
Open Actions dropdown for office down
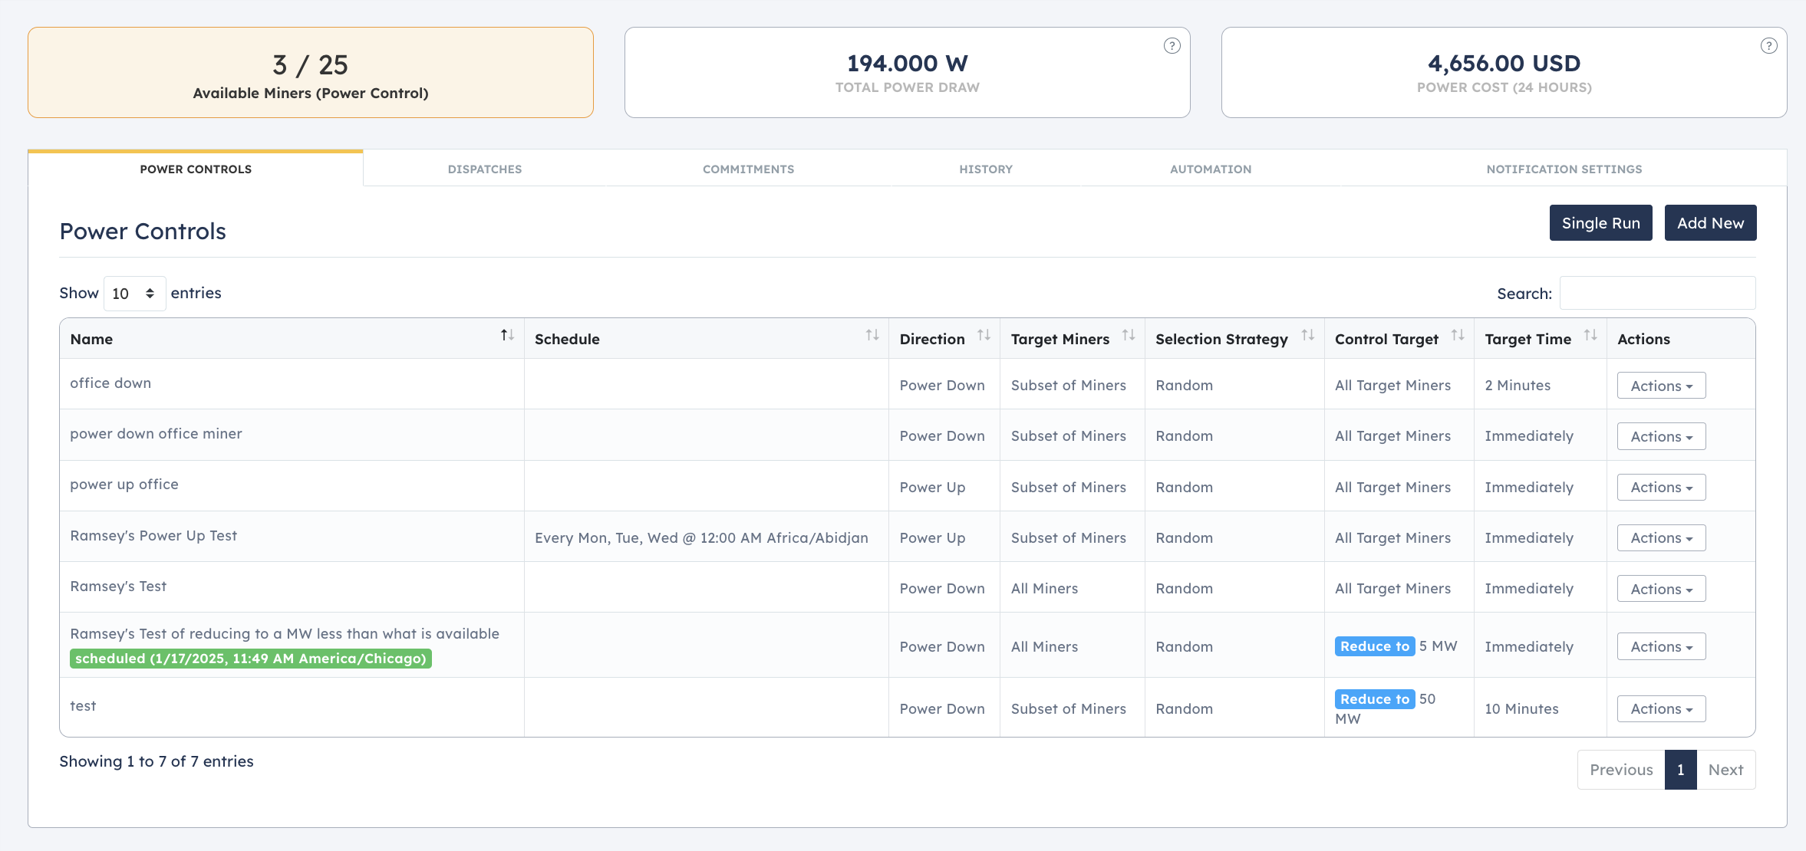(x=1661, y=386)
